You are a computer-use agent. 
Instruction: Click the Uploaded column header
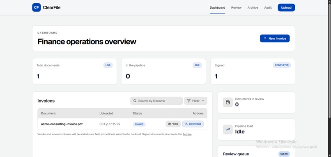click(x=106, y=114)
